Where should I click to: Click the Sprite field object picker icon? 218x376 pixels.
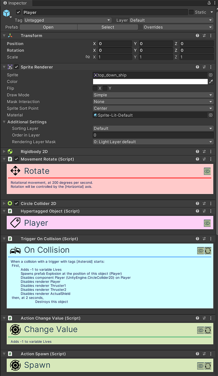click(211, 75)
